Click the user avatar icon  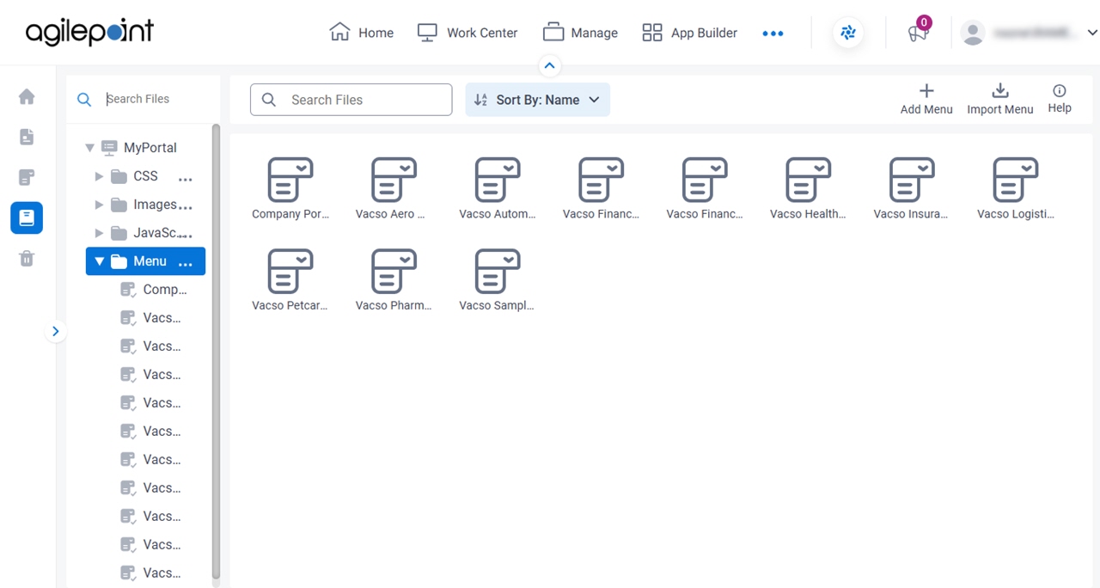point(973,33)
